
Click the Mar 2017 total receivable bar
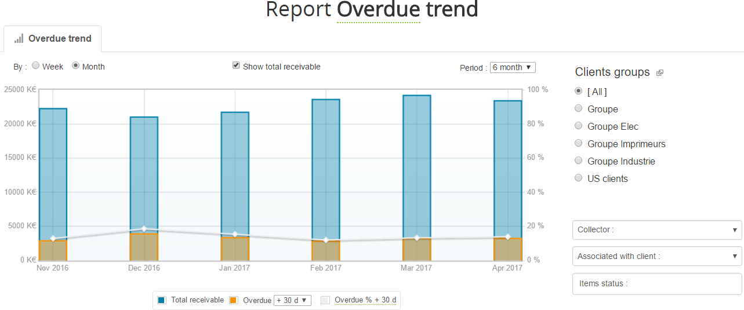click(x=416, y=162)
